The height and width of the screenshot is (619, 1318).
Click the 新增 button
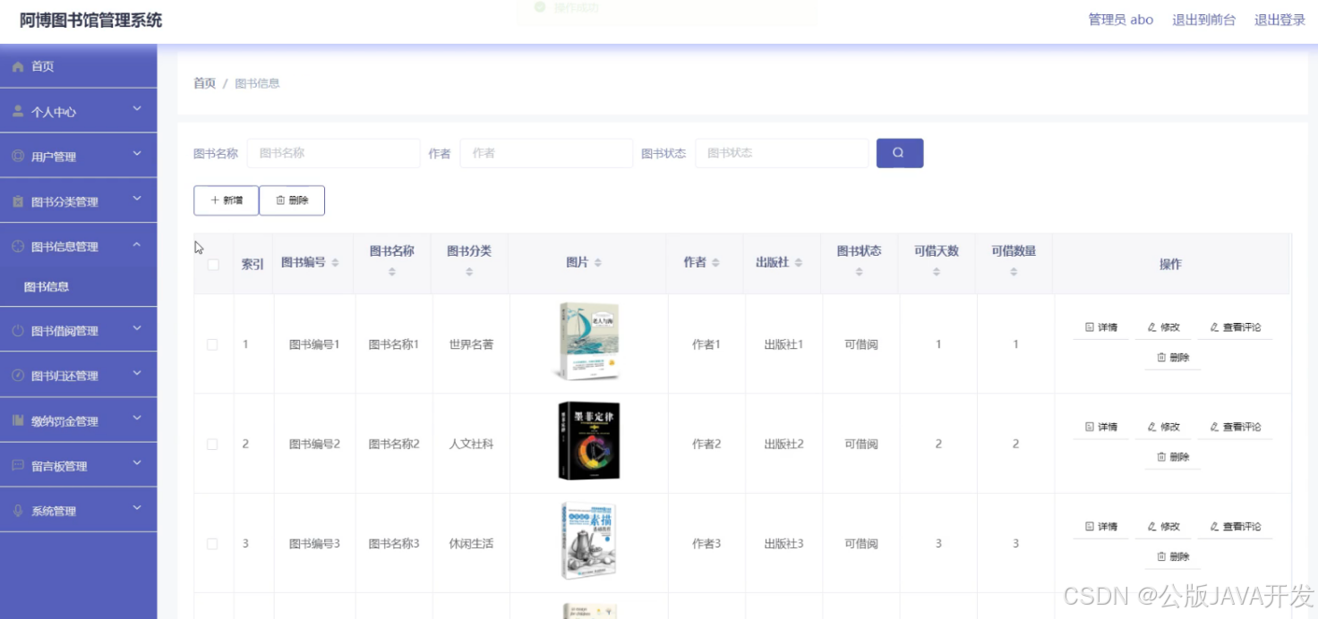click(226, 200)
